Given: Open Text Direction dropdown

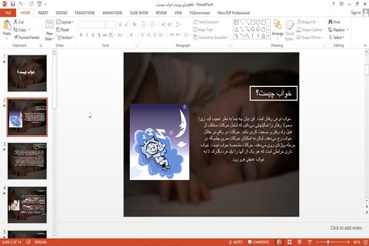Looking at the screenshot, I should point(207,22).
